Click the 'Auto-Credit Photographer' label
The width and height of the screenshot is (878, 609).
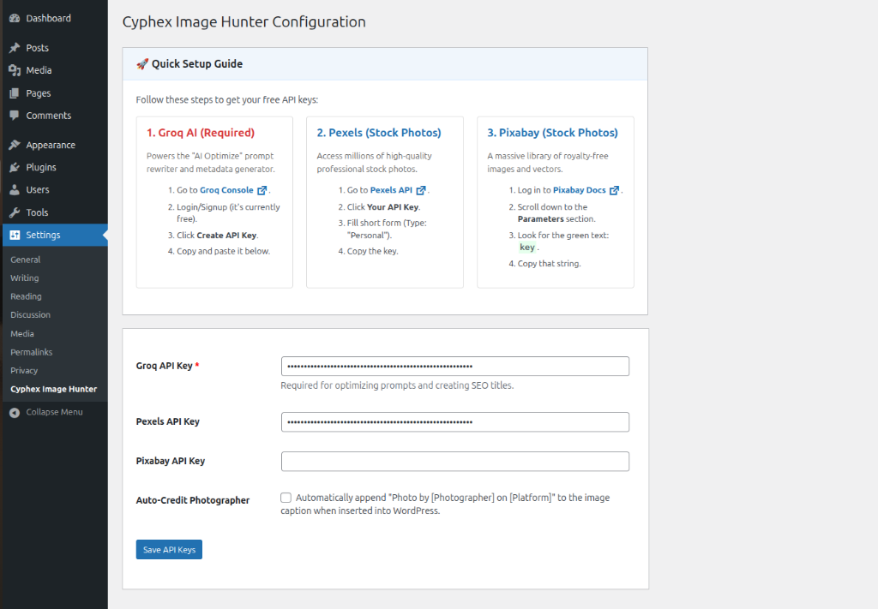(193, 500)
